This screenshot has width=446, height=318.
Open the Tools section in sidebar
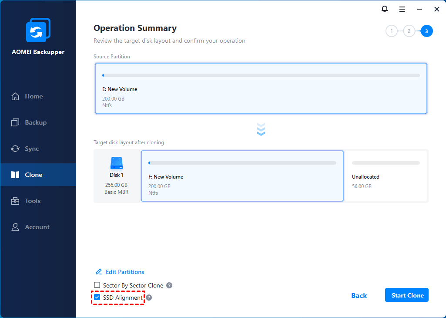click(x=33, y=201)
